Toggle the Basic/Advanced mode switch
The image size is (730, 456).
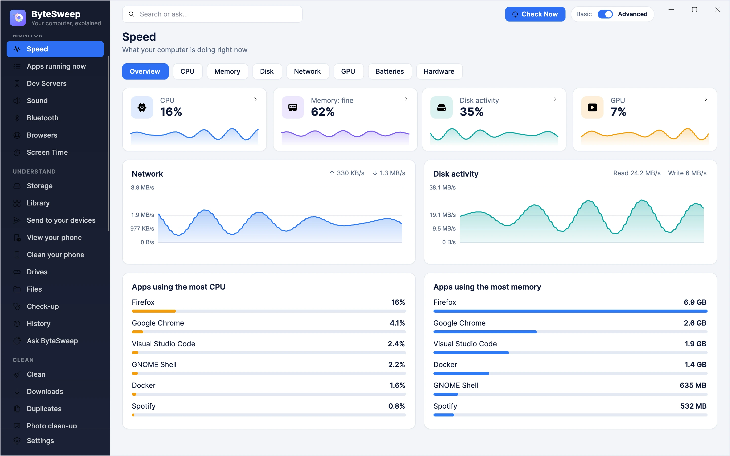click(605, 14)
